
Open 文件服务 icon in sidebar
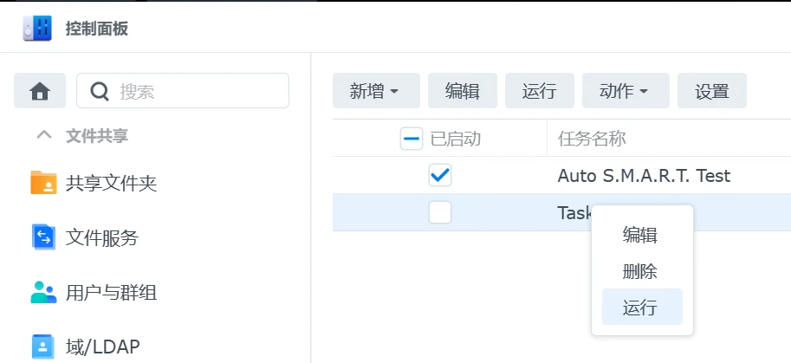pyautogui.click(x=44, y=237)
